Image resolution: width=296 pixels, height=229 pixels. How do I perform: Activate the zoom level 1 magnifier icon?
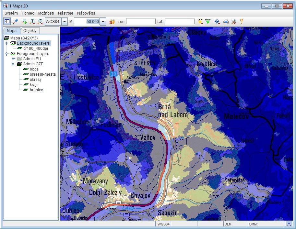point(32,21)
